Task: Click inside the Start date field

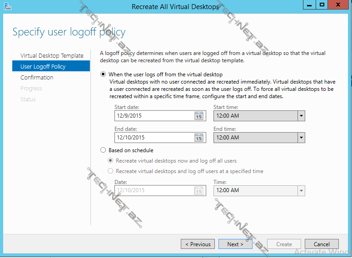Action: click(x=154, y=116)
